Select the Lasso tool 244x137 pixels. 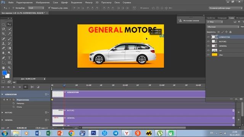[3, 29]
